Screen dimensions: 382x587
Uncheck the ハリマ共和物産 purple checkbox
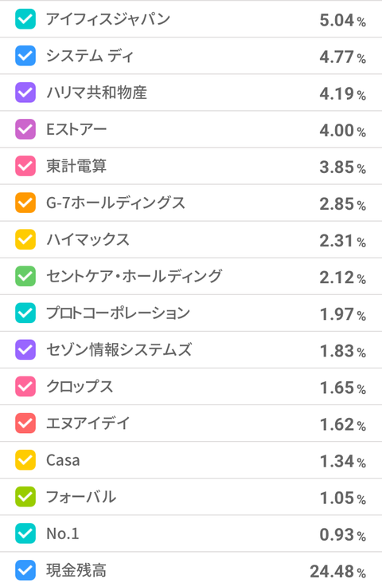point(25,93)
